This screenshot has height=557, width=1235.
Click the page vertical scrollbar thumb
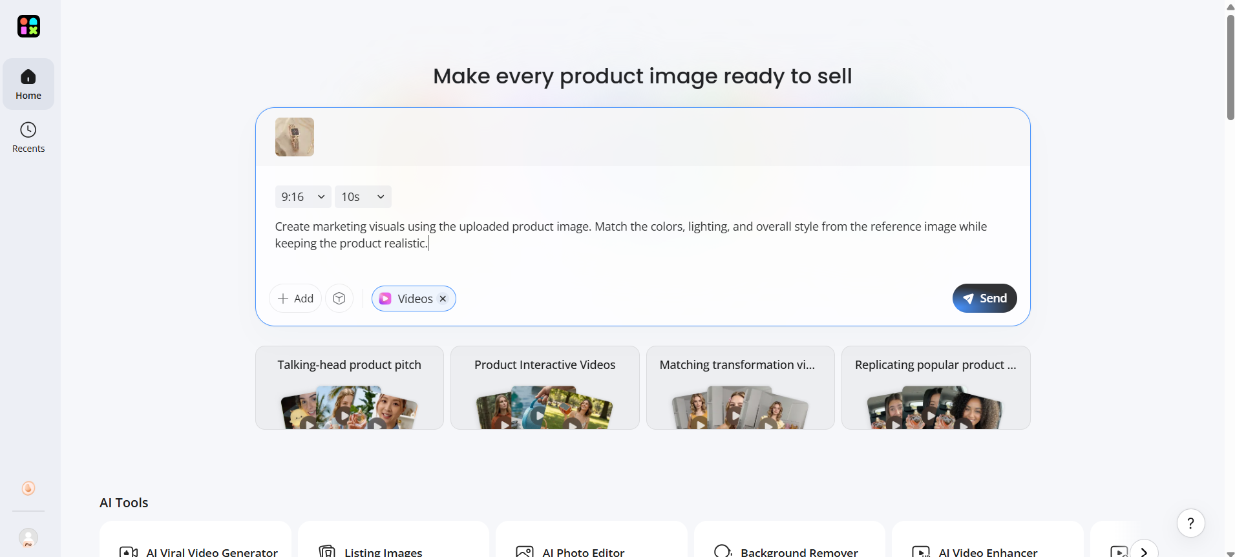pyautogui.click(x=1230, y=67)
